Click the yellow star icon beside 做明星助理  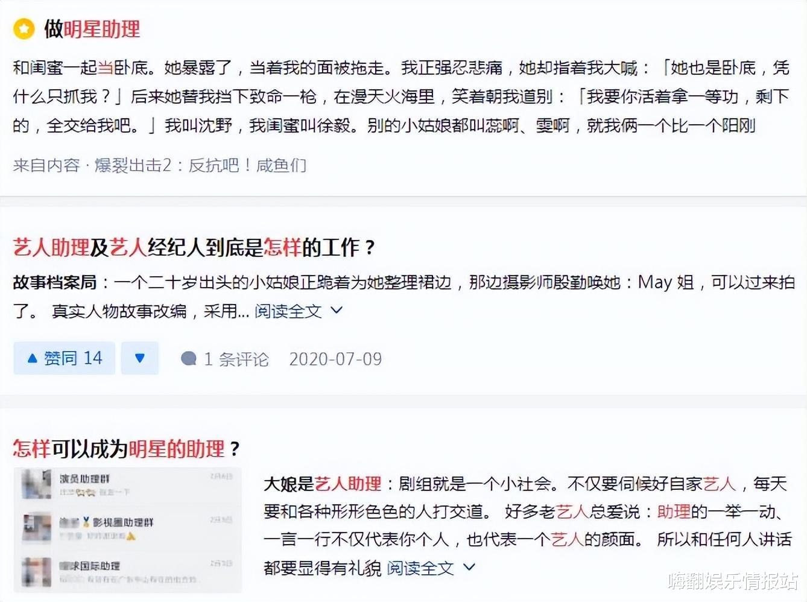(x=24, y=29)
